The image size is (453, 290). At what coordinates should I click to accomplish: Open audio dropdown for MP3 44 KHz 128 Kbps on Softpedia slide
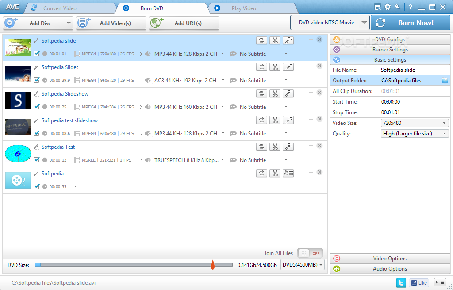click(x=223, y=54)
